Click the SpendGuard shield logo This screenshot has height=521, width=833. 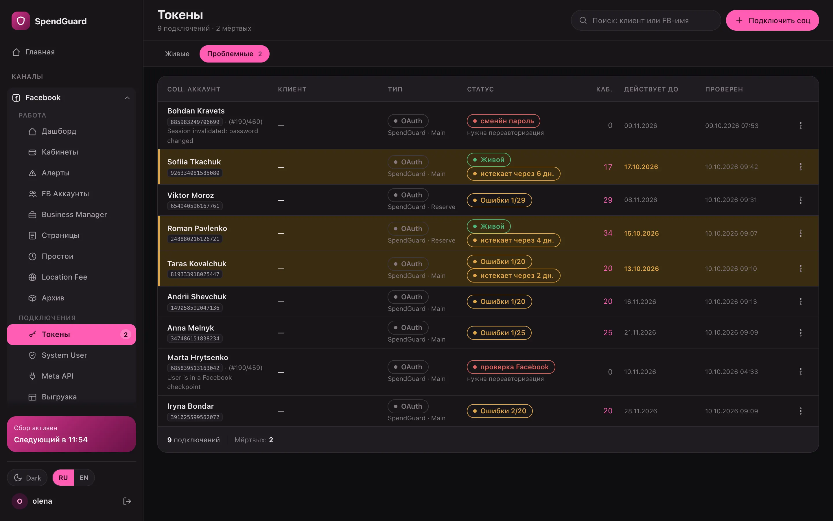21,21
